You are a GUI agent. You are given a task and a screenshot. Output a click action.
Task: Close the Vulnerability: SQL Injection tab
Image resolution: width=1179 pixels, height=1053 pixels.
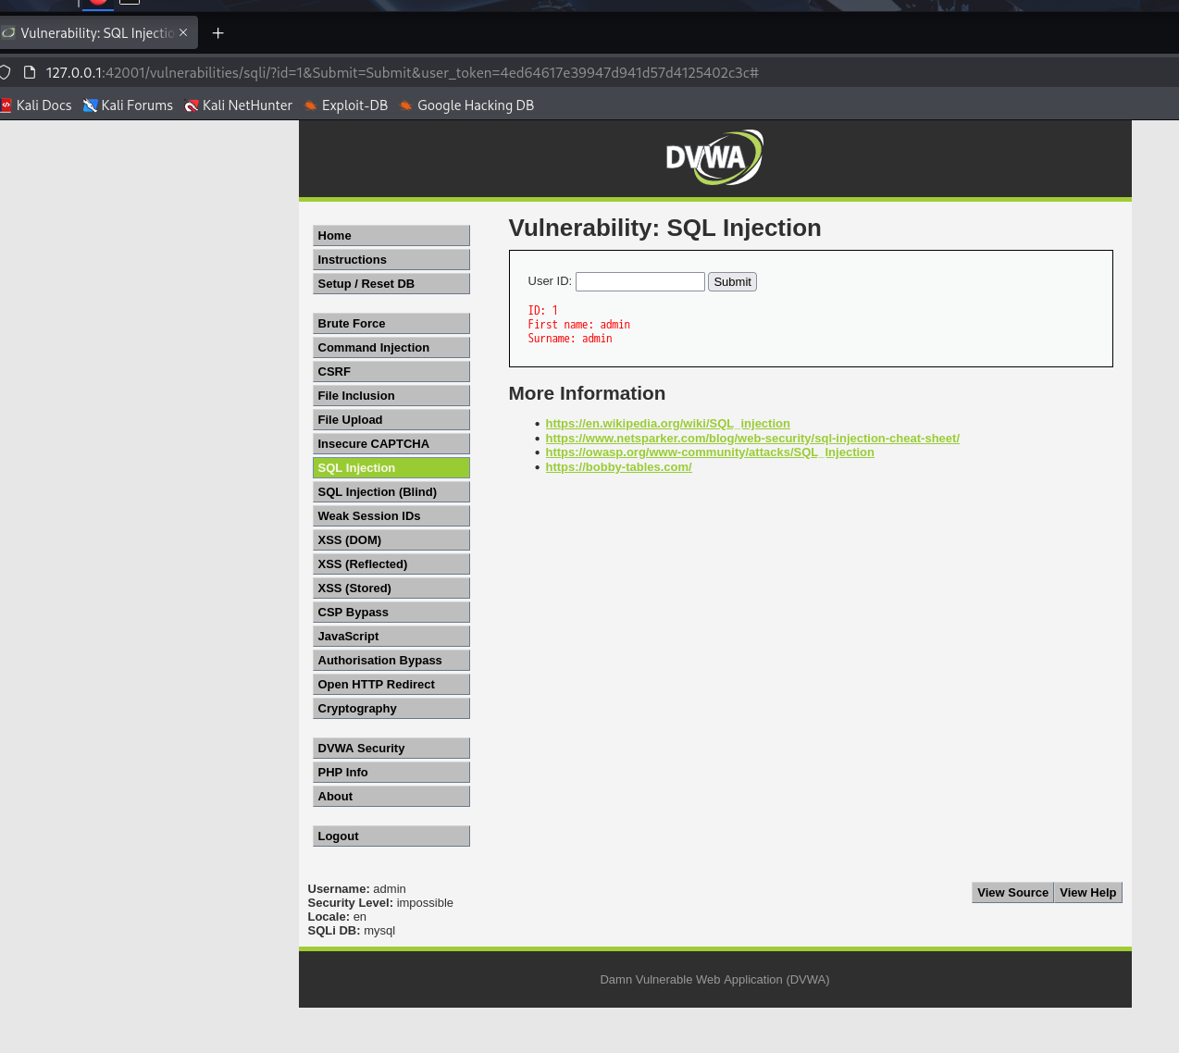pyautogui.click(x=183, y=32)
